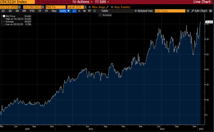Select the 3D time range
Viewport: 214px width, 132px height.
10,11
